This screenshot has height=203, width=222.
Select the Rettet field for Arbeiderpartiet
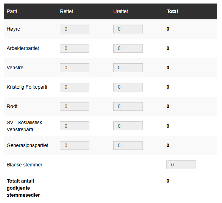[x=75, y=49]
